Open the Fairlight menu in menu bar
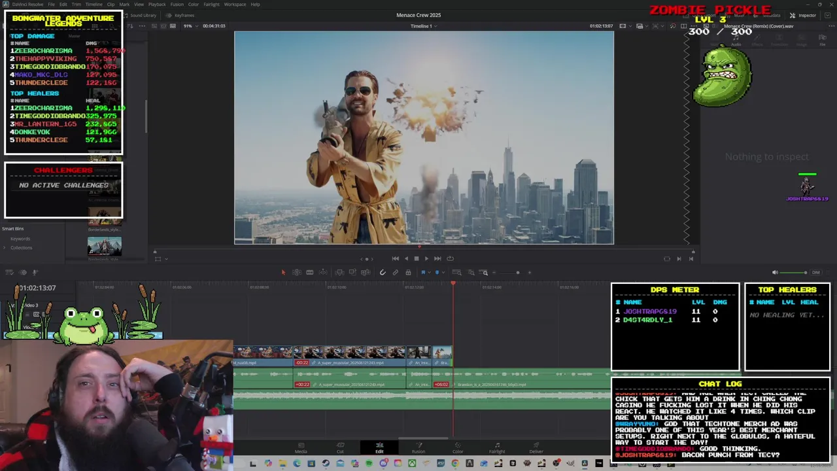Screen dimensions: 837x471 (211, 5)
